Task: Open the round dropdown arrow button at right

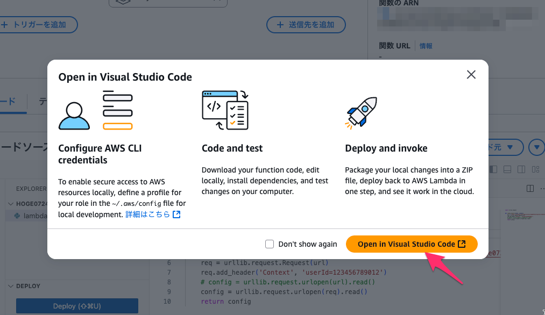Action: pos(536,147)
